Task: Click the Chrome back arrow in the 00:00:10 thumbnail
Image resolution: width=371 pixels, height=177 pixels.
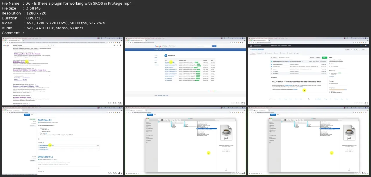Action: coord(3,42)
